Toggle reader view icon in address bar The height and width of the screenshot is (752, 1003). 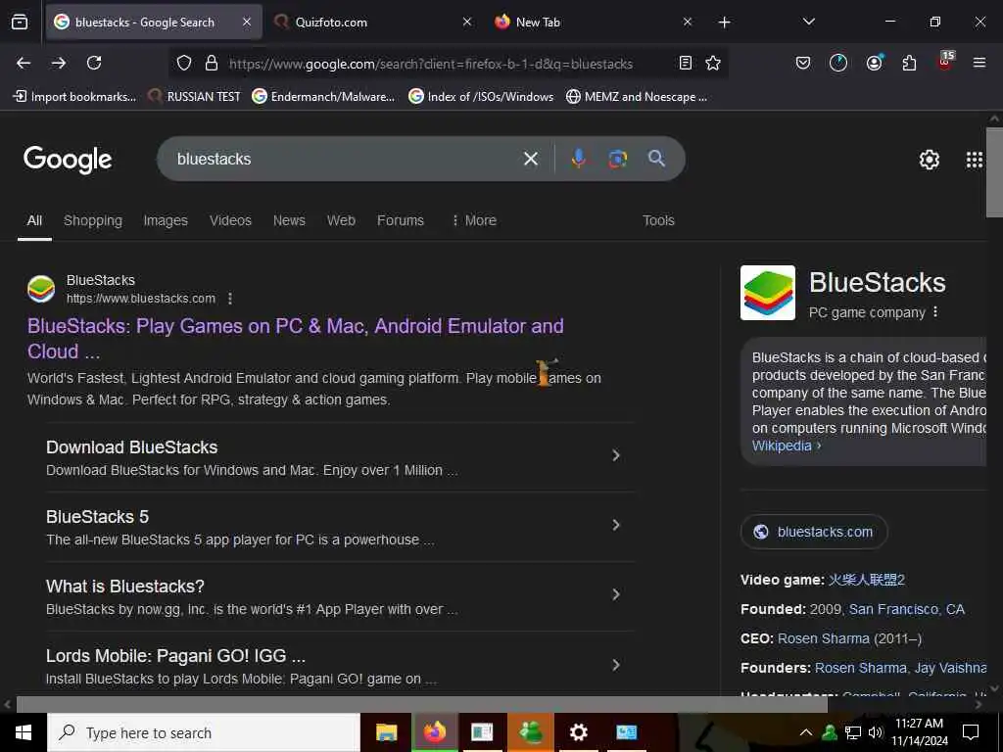685,63
